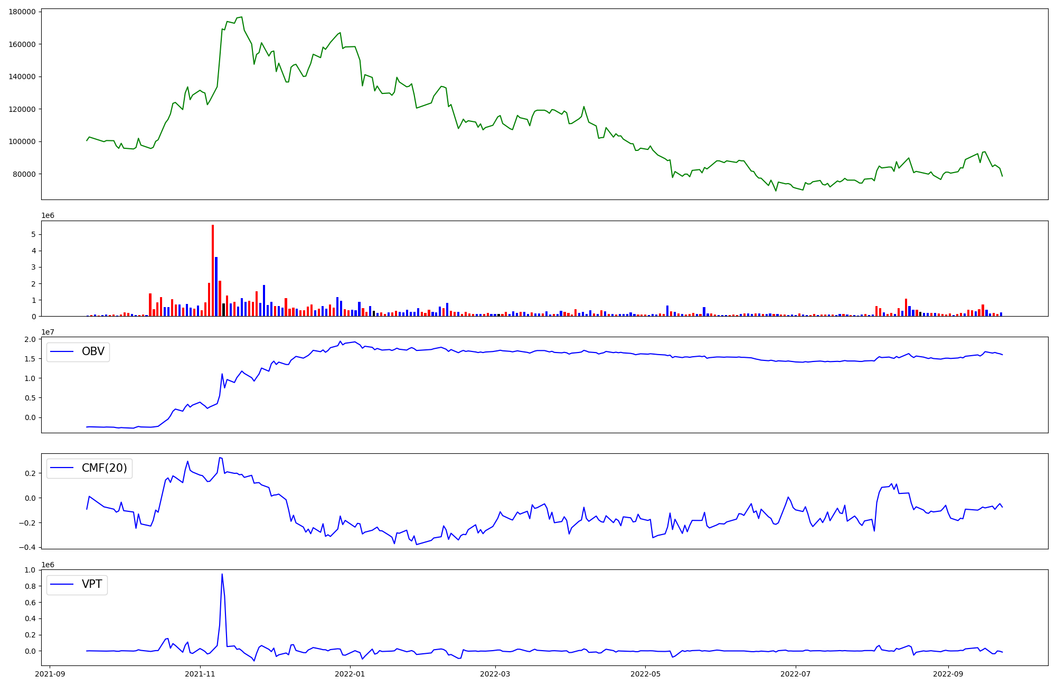This screenshot has height=686, width=1056.
Task: Click the blue line sample in OBV legend
Action: tap(63, 352)
